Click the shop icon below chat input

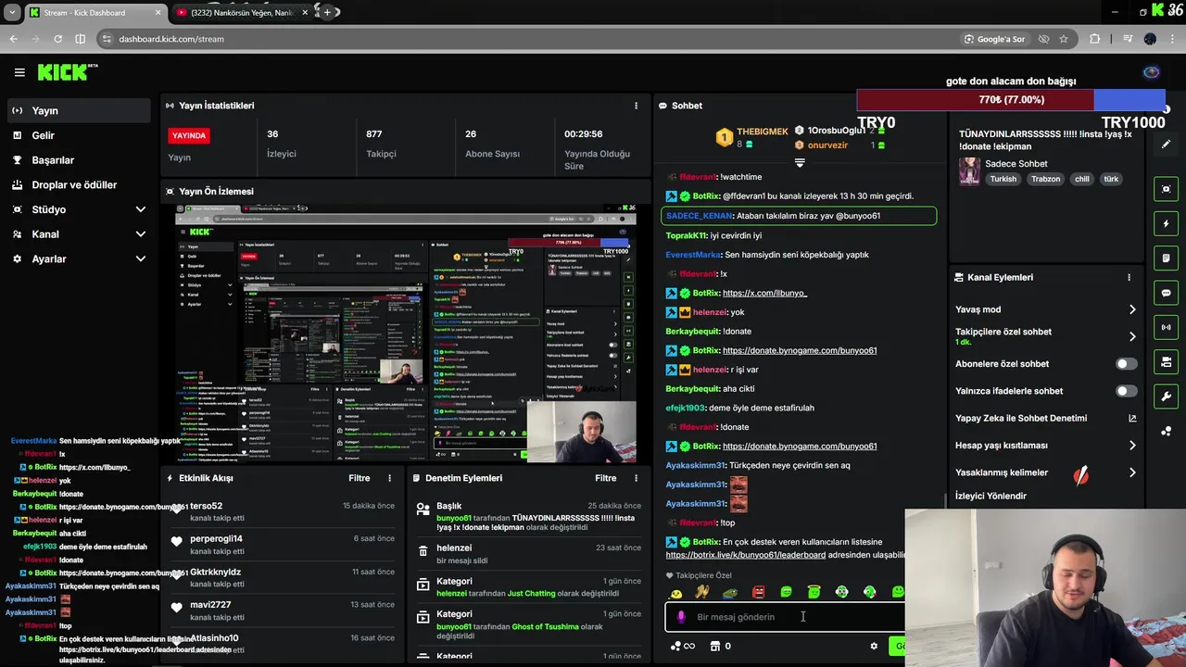tap(714, 646)
